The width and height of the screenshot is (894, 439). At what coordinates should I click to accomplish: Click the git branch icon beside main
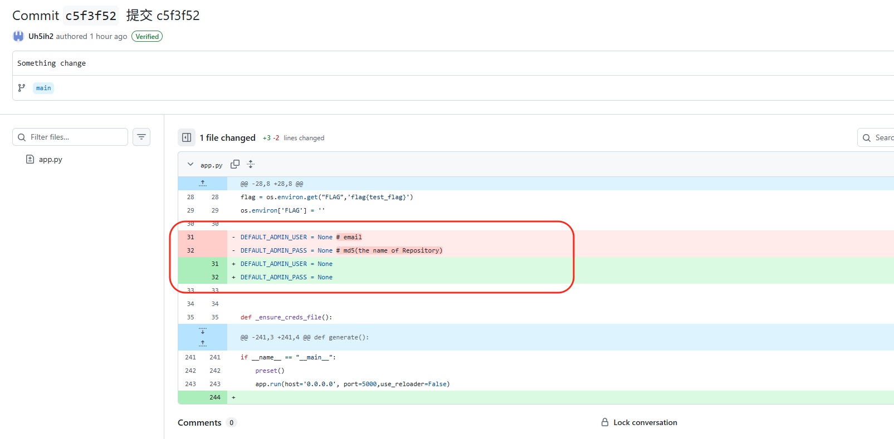click(22, 88)
